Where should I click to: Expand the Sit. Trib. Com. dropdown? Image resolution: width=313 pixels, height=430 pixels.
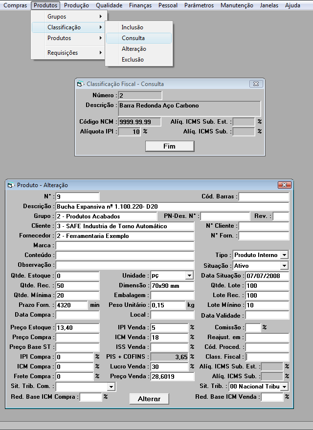tap(112, 387)
